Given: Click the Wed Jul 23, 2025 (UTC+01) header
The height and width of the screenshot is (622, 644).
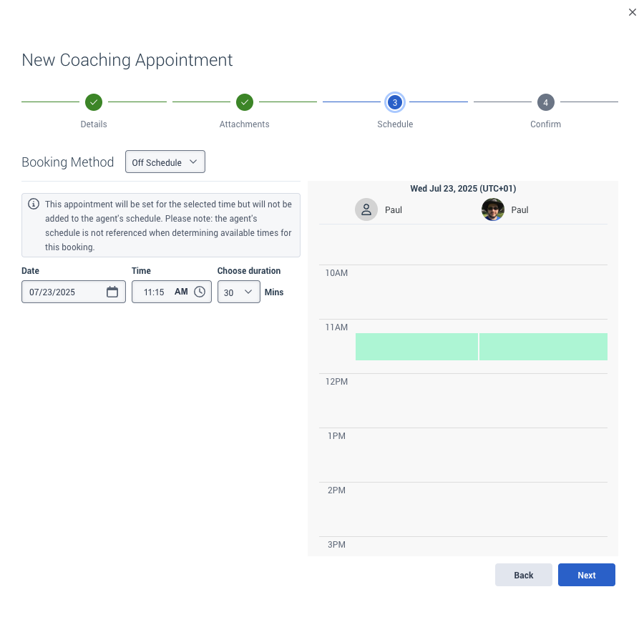Looking at the screenshot, I should pyautogui.click(x=463, y=189).
